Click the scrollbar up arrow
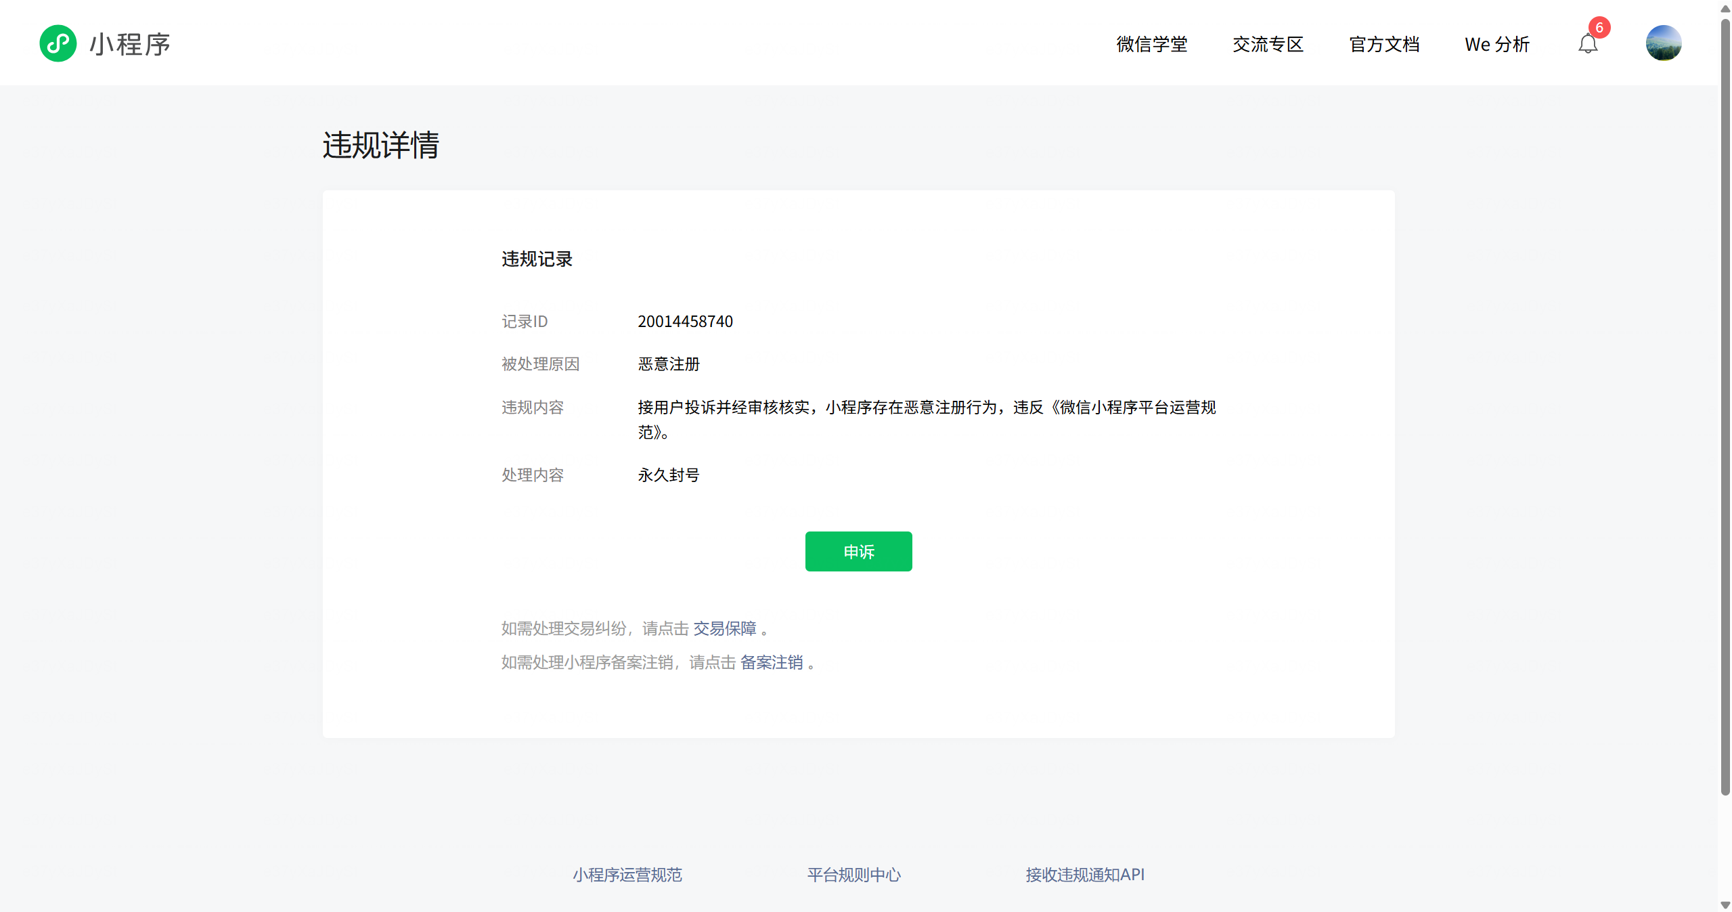1732x912 pixels. pos(1725,8)
